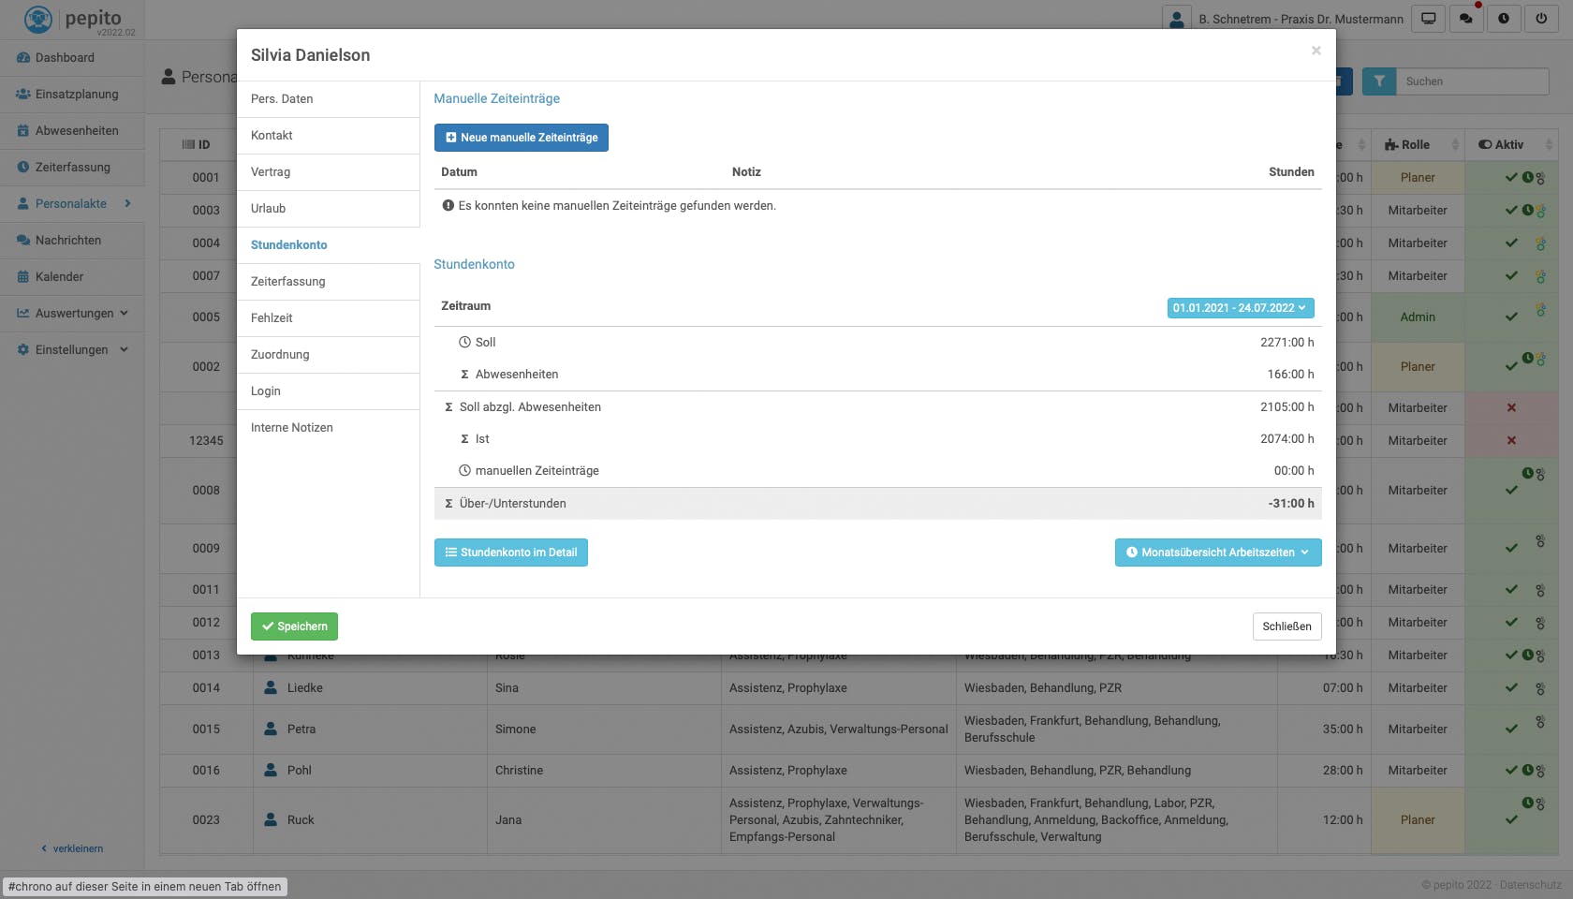This screenshot has height=899, width=1573.
Task: Expand Monatsübersicht Arbeitszeiten dropdown
Action: pos(1218,553)
